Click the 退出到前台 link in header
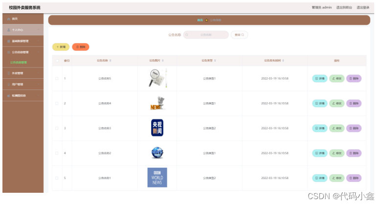The image size is (382, 205). pyautogui.click(x=344, y=7)
